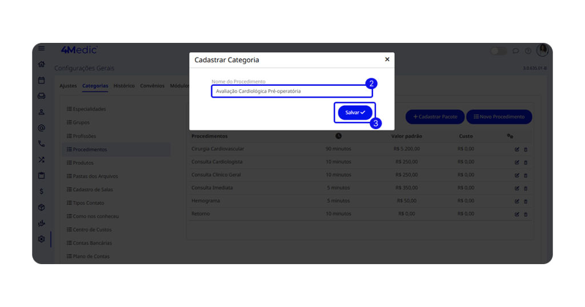The height and width of the screenshot is (307, 585).
Task: Click the Cadastrar Pacote button
Action: (x=435, y=117)
